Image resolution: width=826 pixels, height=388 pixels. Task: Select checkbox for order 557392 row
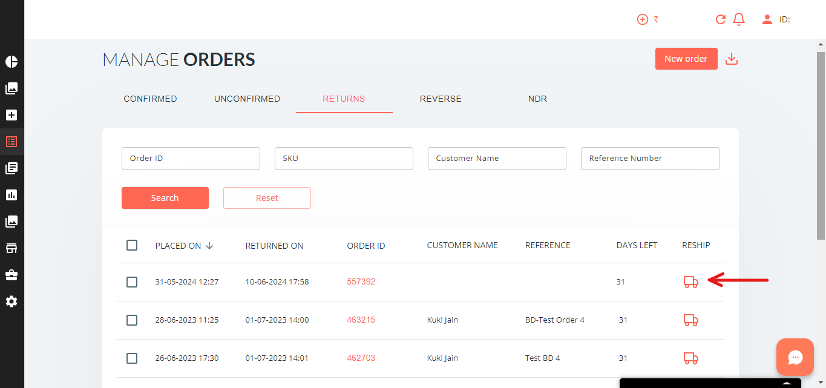(132, 282)
